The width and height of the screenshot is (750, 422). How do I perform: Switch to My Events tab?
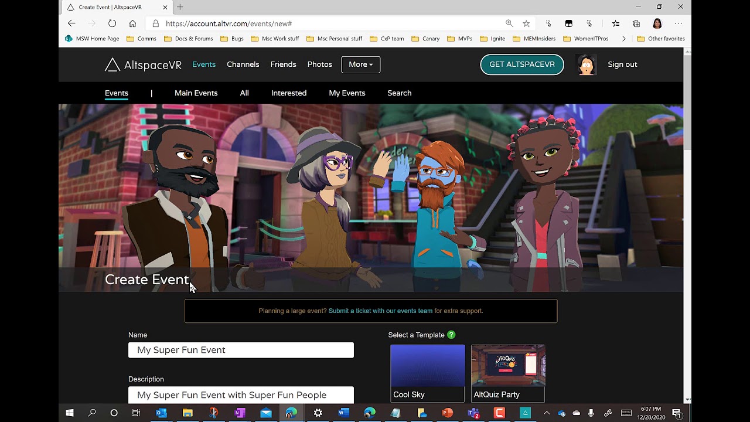click(x=347, y=93)
